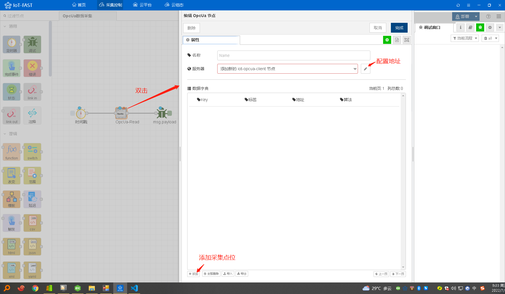Select the 改变 change node in palette
The width and height of the screenshot is (505, 294).
(x=12, y=176)
